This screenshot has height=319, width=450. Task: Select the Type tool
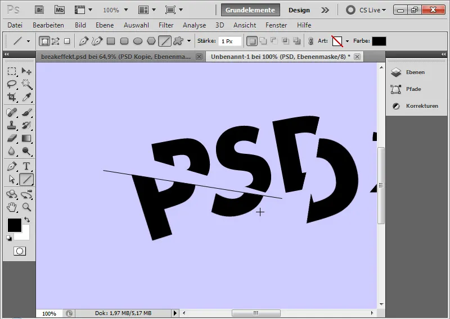[26, 166]
